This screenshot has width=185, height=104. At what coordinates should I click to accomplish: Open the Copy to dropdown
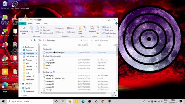pyautogui.click(x=60, y=32)
